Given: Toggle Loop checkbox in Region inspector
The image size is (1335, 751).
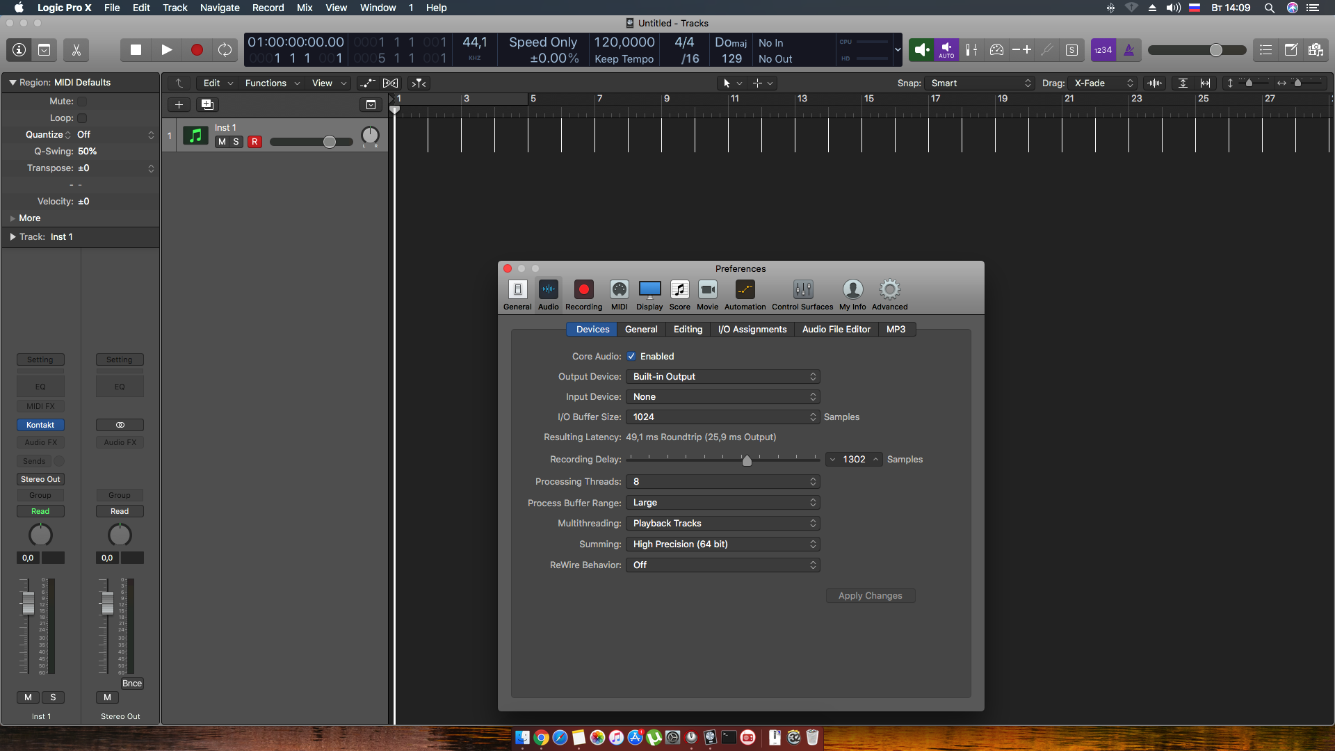Looking at the screenshot, I should pos(82,118).
